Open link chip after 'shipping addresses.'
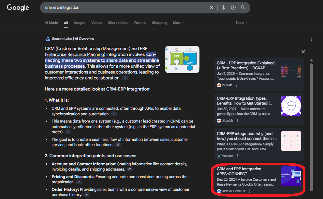 click(130, 169)
